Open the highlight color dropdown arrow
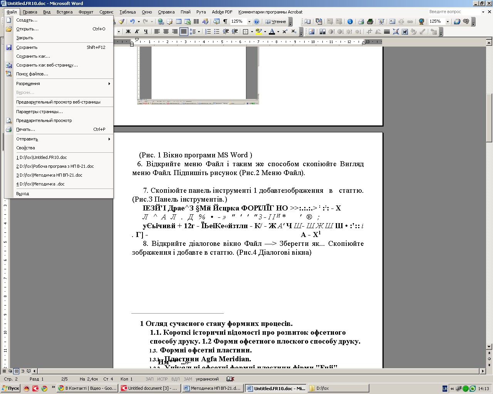The width and height of the screenshot is (493, 394). coord(265,32)
